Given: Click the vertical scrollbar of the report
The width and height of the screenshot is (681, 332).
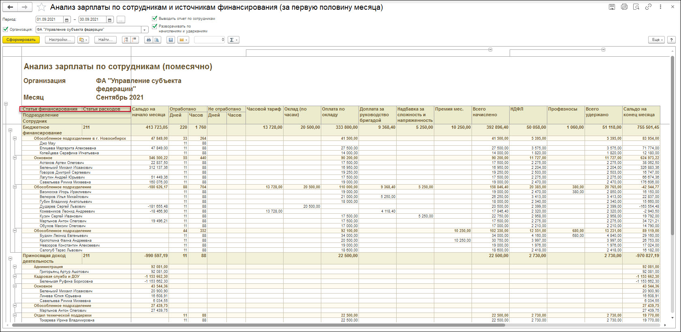Looking at the screenshot, I should coord(672,146).
